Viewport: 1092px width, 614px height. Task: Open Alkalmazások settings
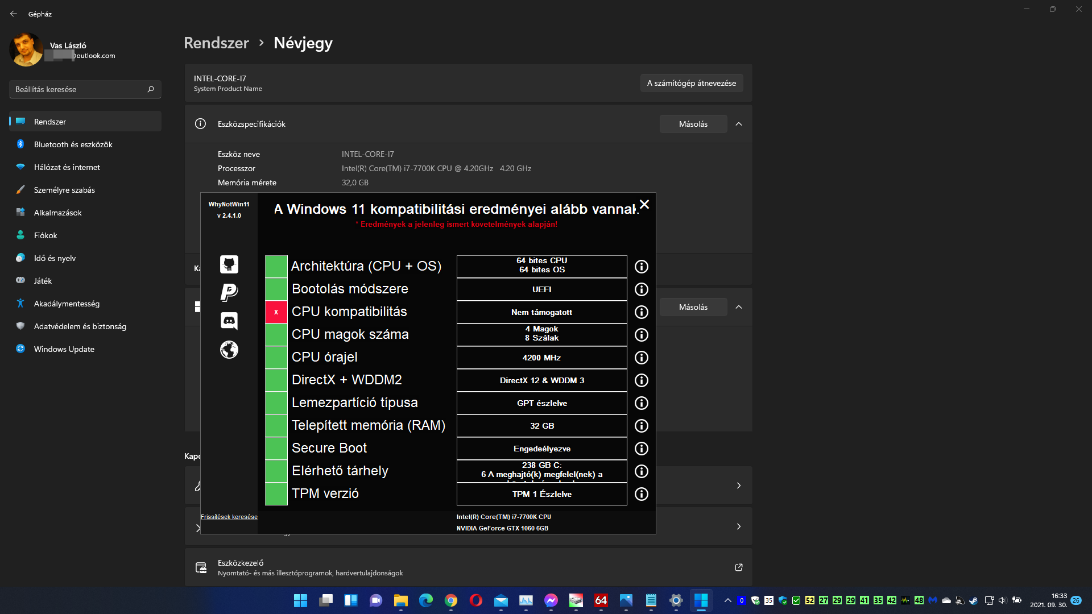tap(85, 213)
